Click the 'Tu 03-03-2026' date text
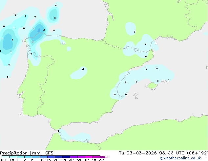This screenshot has width=208, height=161. [x=138, y=153]
